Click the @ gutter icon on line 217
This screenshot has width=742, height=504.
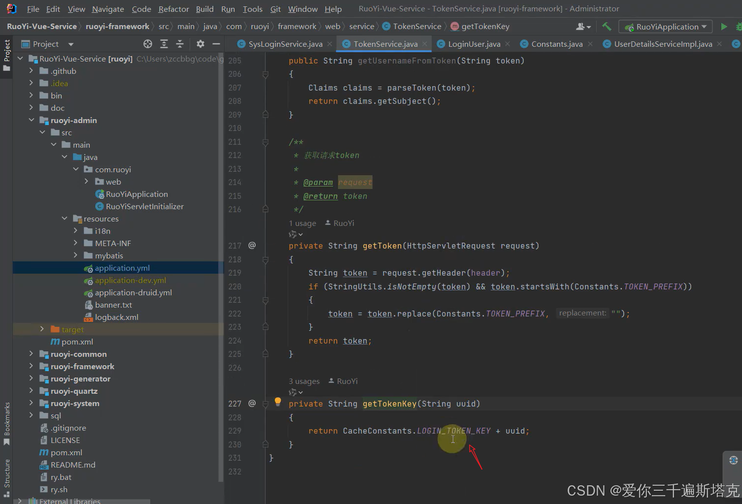[252, 245]
